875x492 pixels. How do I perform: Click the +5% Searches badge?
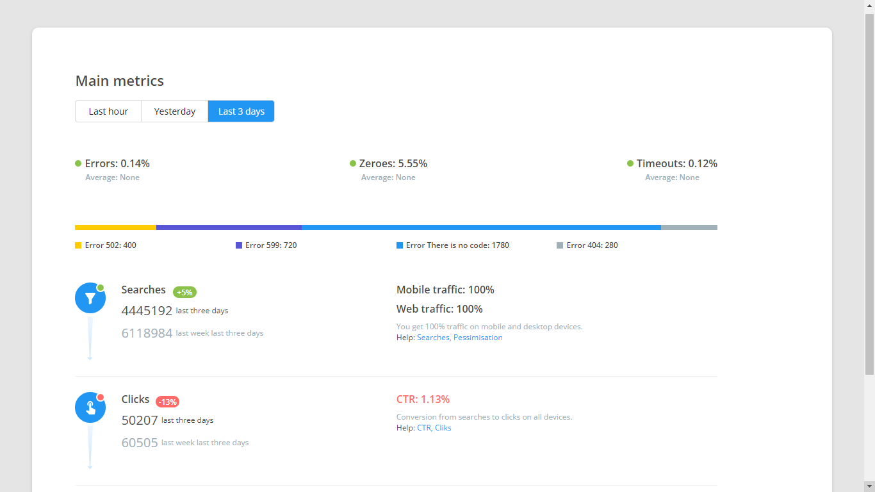pos(184,292)
